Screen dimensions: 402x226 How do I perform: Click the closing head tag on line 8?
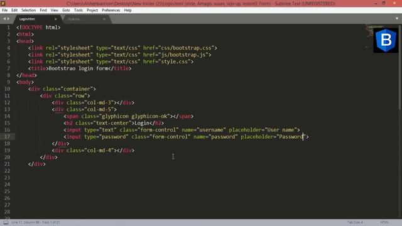[26, 75]
